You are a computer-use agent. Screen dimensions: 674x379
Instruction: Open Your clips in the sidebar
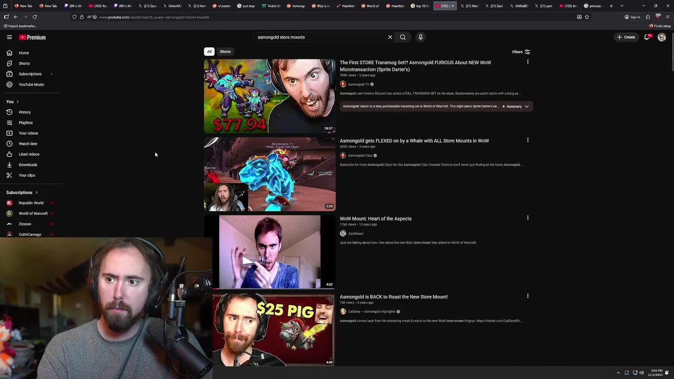27,175
